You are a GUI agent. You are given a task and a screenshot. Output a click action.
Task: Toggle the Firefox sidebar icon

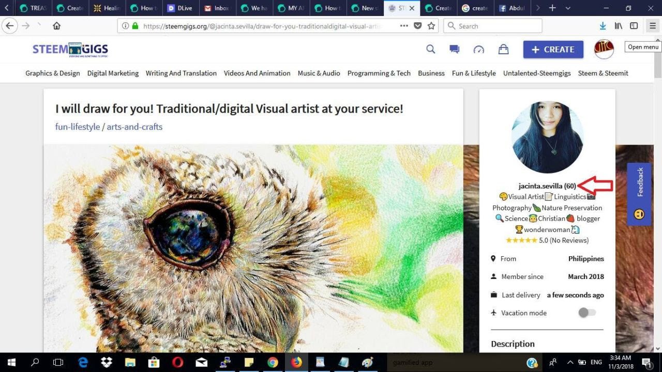tap(634, 26)
